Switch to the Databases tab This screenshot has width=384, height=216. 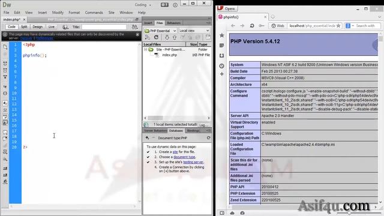click(x=176, y=131)
